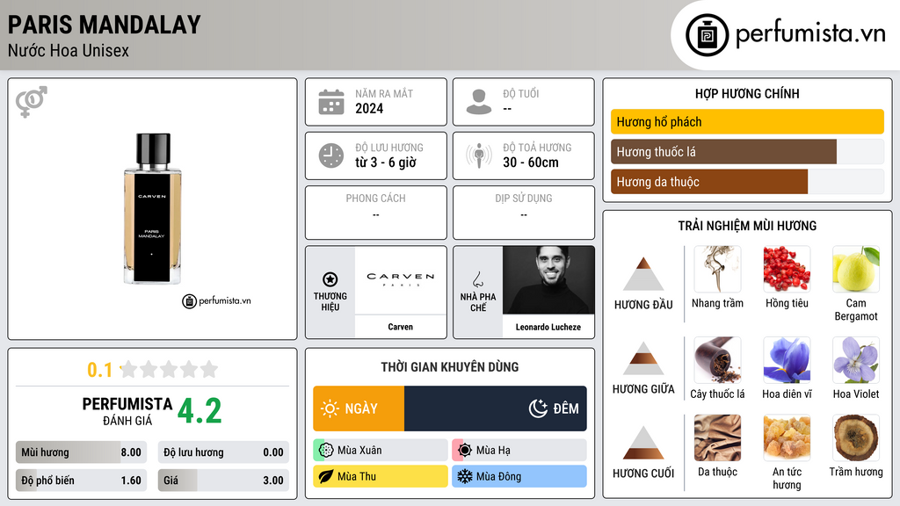900x506 pixels.
Task: Select the dark Đêm time segment
Action: point(496,408)
